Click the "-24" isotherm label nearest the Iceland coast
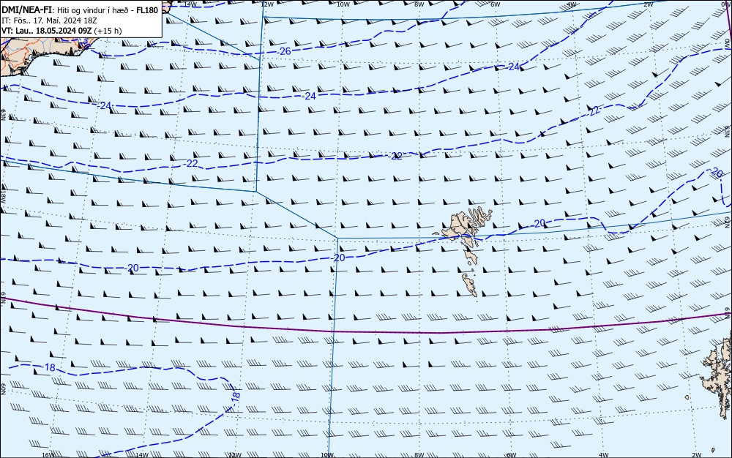Screen dimensions: 732x458 pos(105,106)
